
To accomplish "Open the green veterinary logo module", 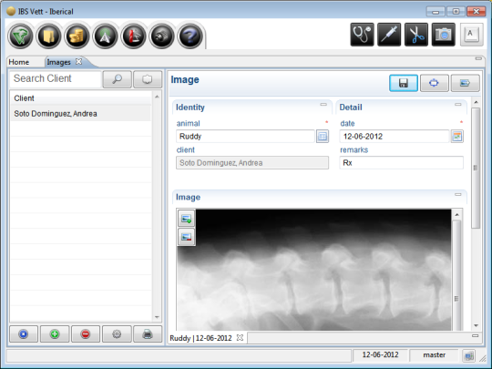I will tap(20, 36).
